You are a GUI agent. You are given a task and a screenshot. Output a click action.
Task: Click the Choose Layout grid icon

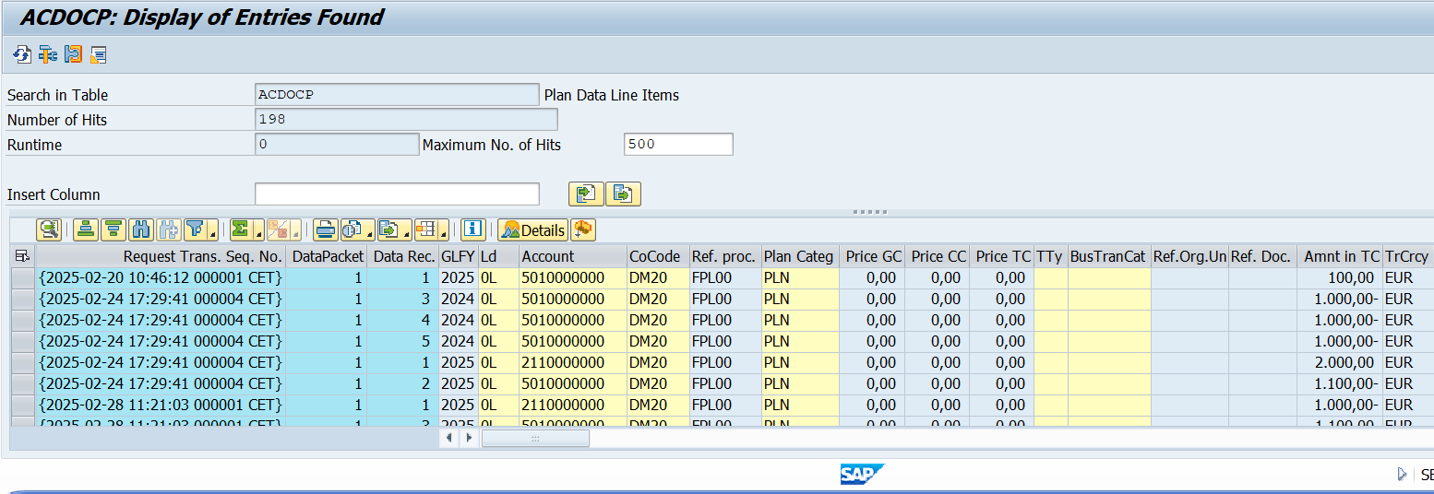click(426, 230)
